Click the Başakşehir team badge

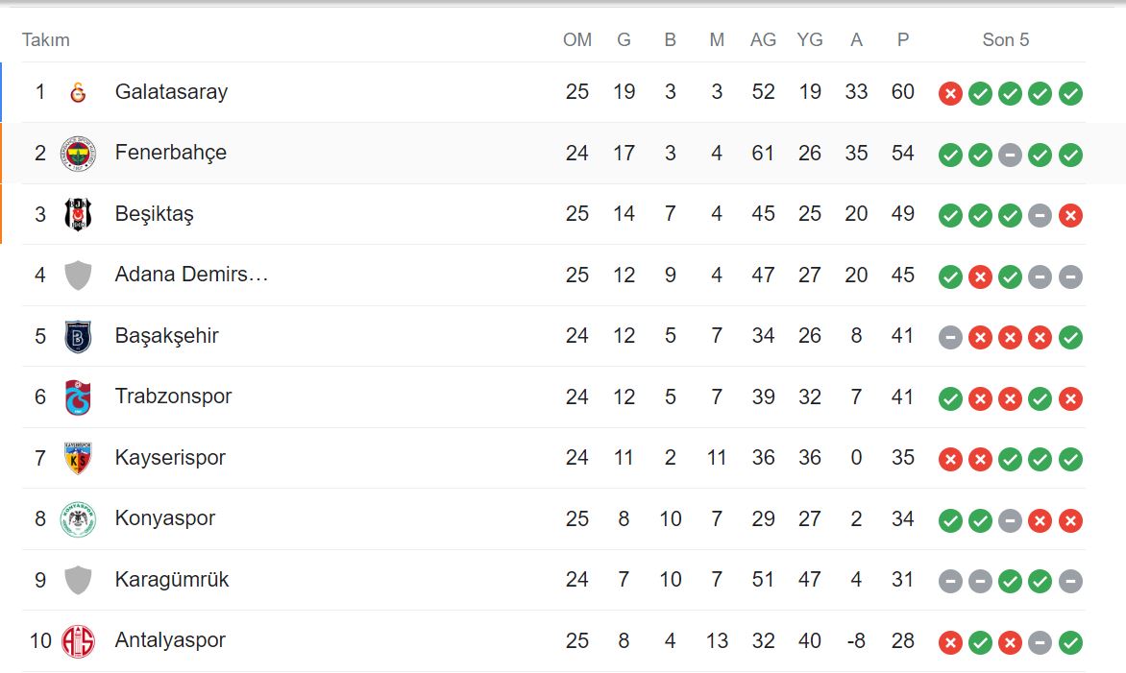[x=78, y=336]
